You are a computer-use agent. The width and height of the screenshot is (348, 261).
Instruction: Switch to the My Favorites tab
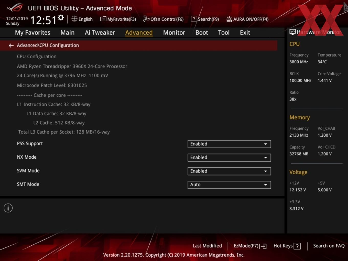point(32,33)
